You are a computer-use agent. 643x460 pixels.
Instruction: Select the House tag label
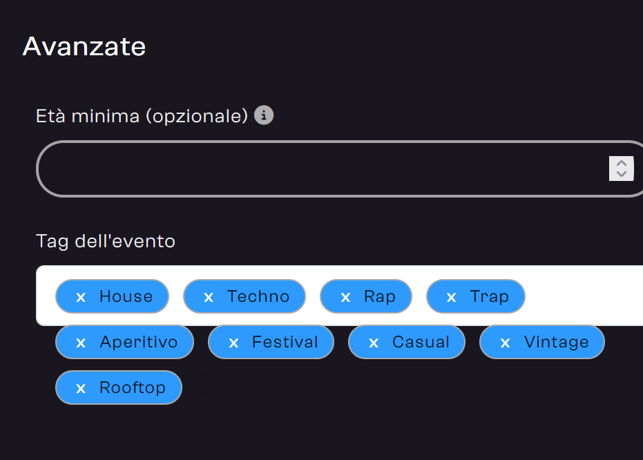(126, 296)
